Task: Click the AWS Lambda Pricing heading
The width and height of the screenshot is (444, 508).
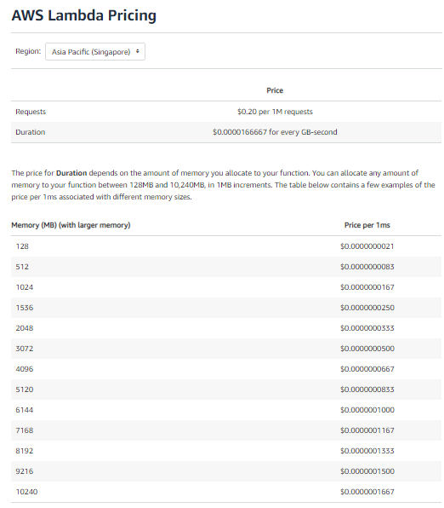Action: 83,15
